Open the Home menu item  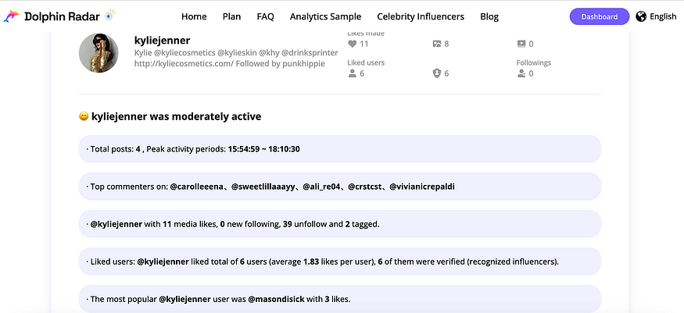point(194,16)
